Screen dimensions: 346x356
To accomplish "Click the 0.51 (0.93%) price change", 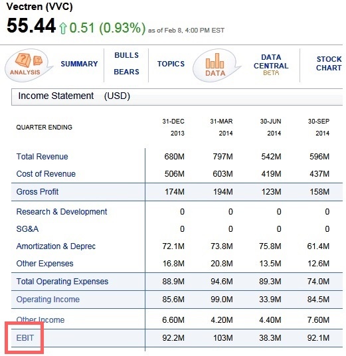I will 107,28.
